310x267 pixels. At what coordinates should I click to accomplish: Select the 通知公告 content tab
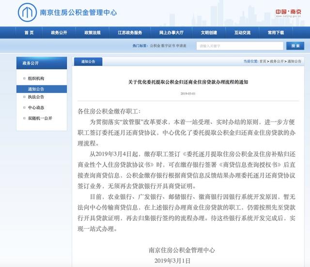88,62
